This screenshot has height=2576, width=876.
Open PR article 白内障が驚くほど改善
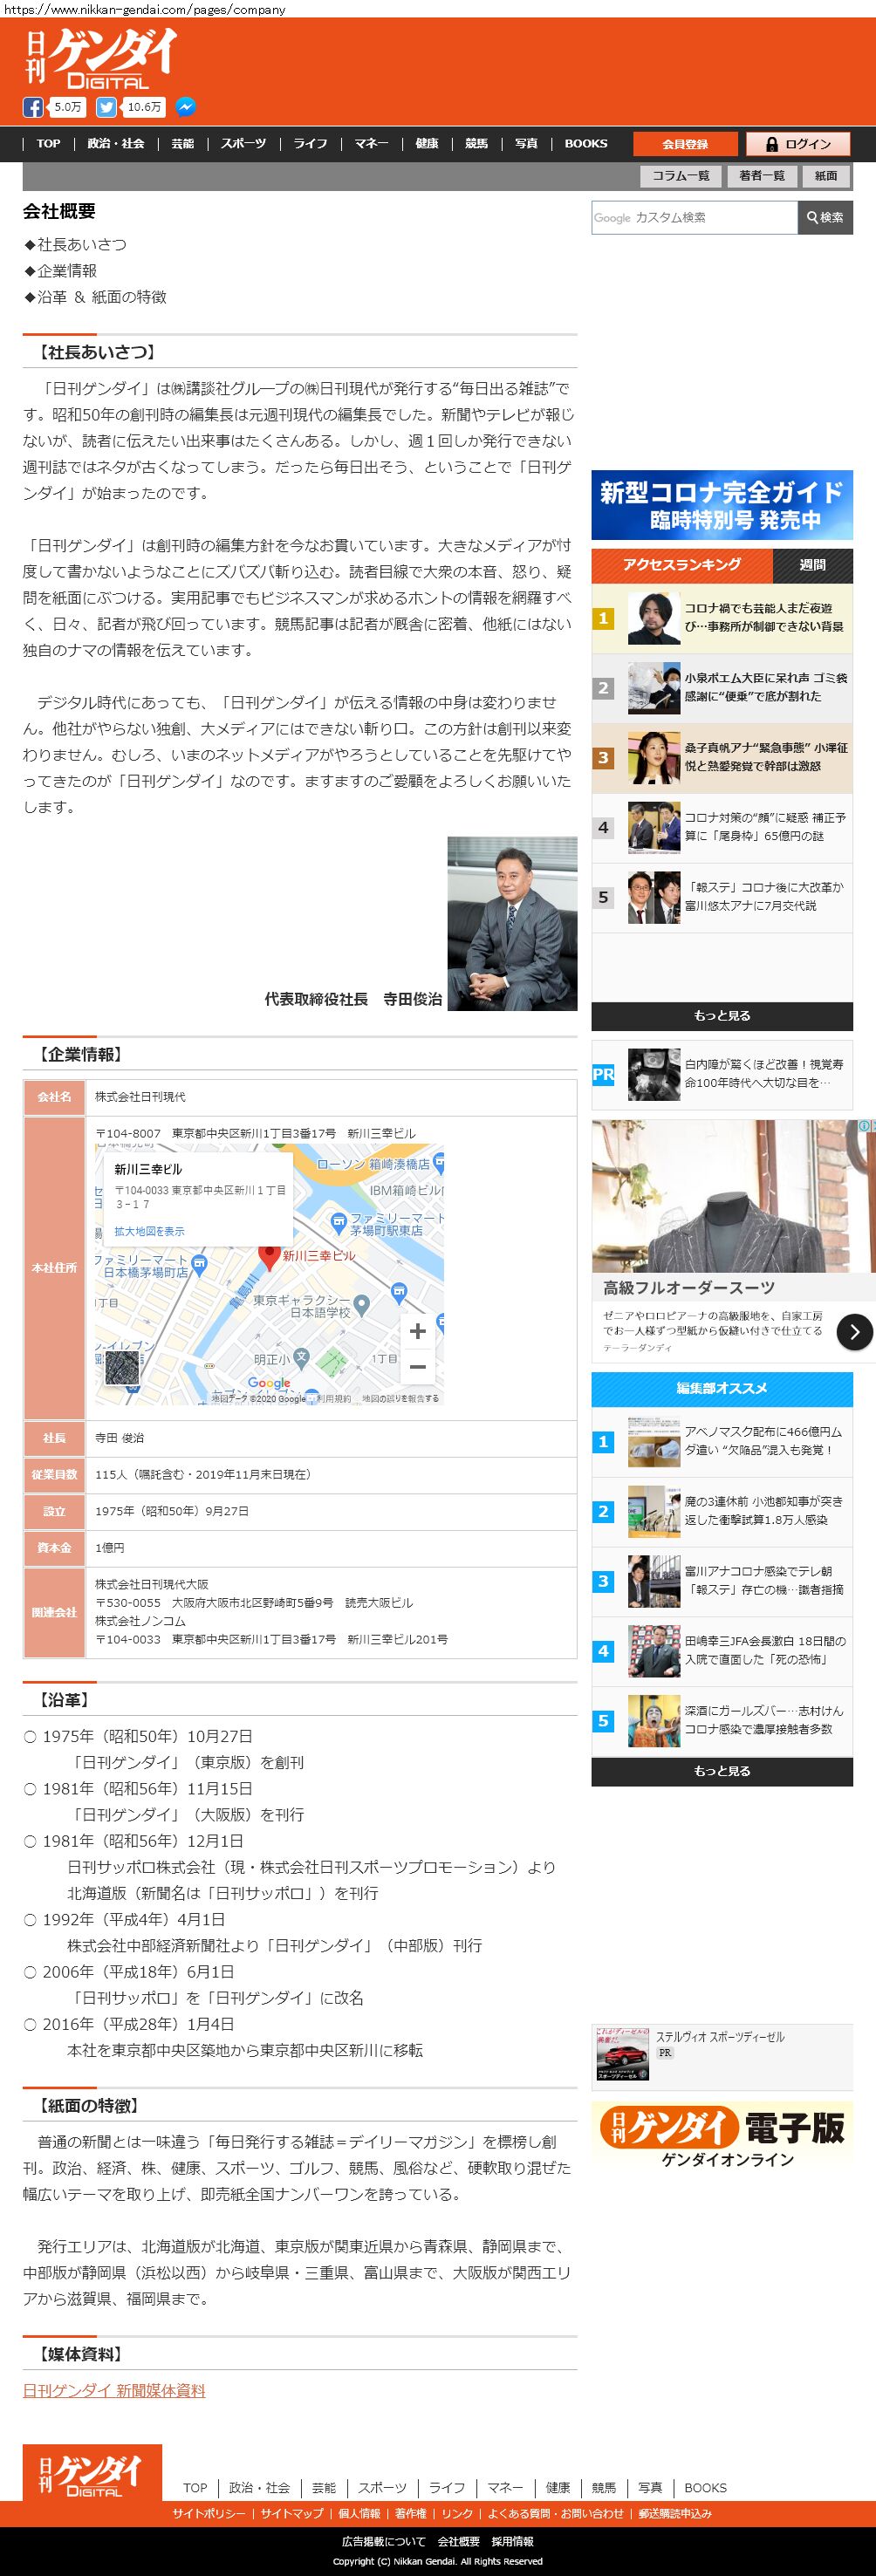[x=722, y=1075]
